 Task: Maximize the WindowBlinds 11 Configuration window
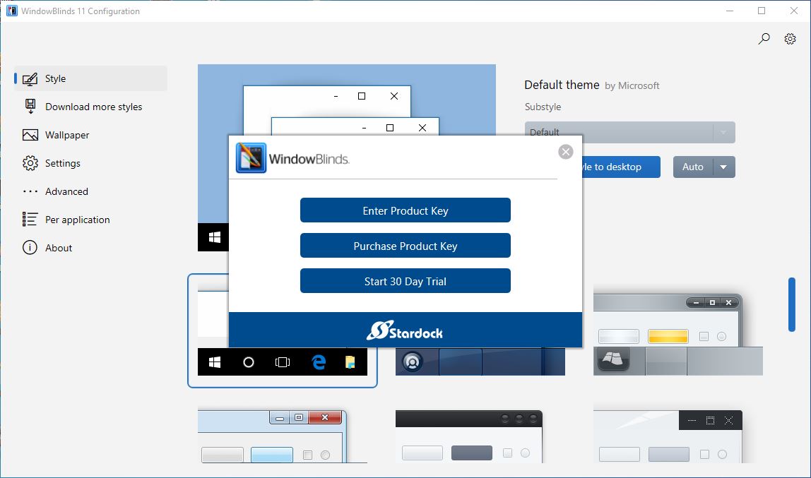click(762, 11)
